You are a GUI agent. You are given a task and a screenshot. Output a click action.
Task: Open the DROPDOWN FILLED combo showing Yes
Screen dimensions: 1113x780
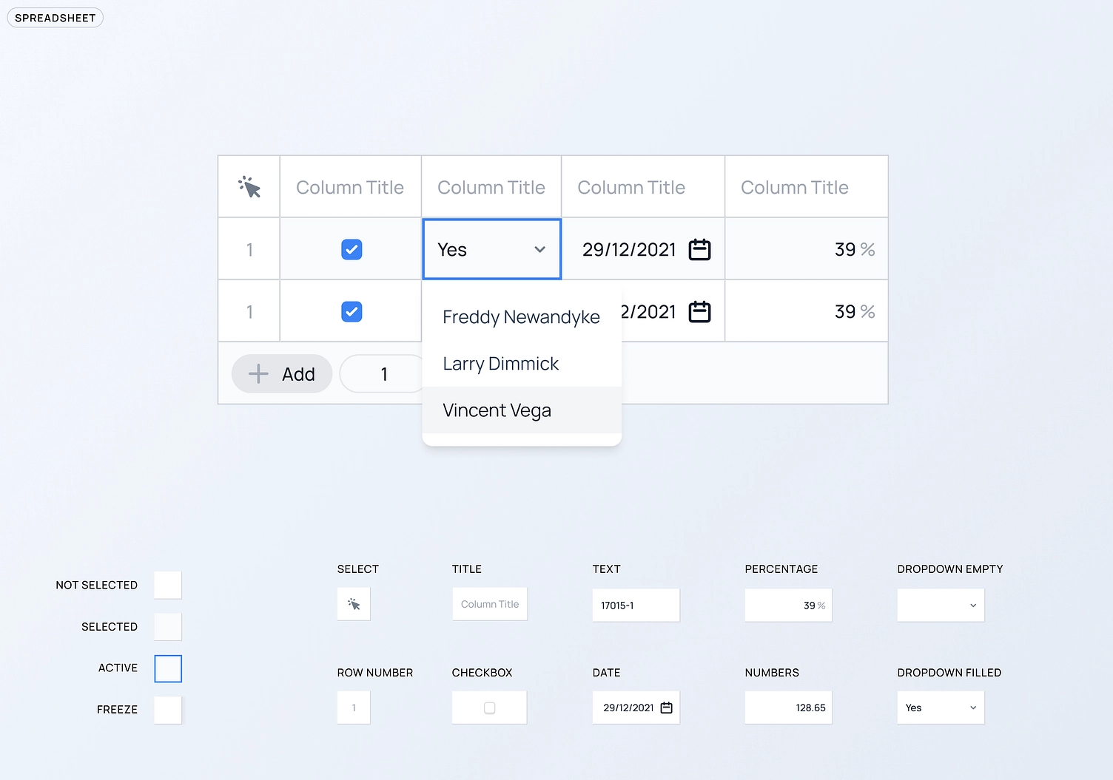[940, 707]
